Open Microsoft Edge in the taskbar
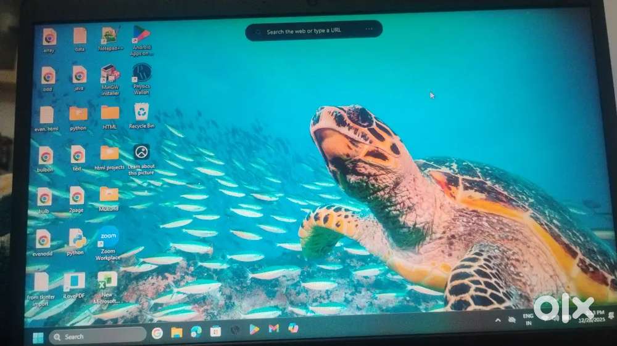This screenshot has width=617, height=346. pyautogui.click(x=196, y=332)
